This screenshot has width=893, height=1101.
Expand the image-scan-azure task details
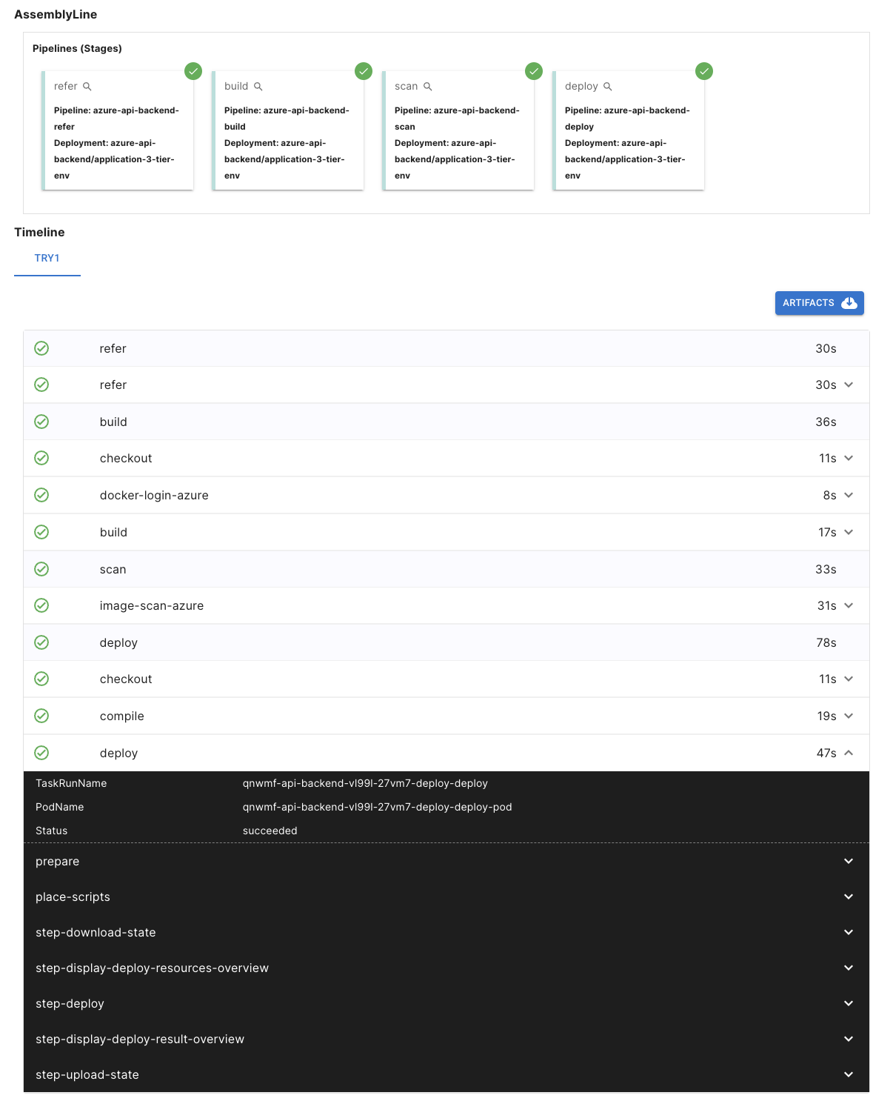tap(849, 605)
